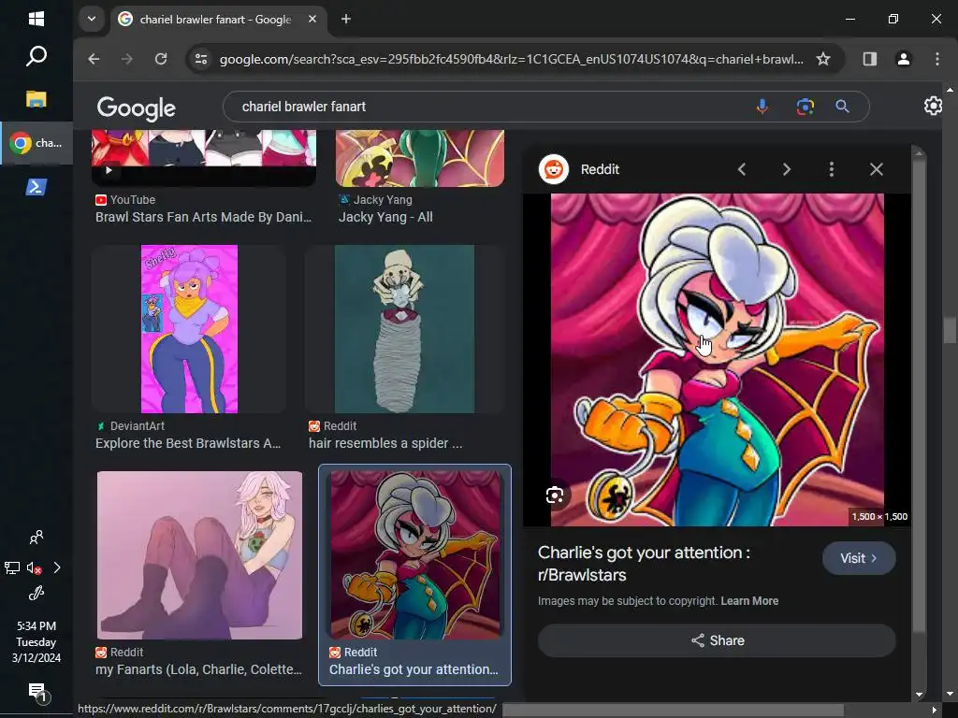Open Windows search from the taskbar
958x718 pixels.
tap(36, 56)
